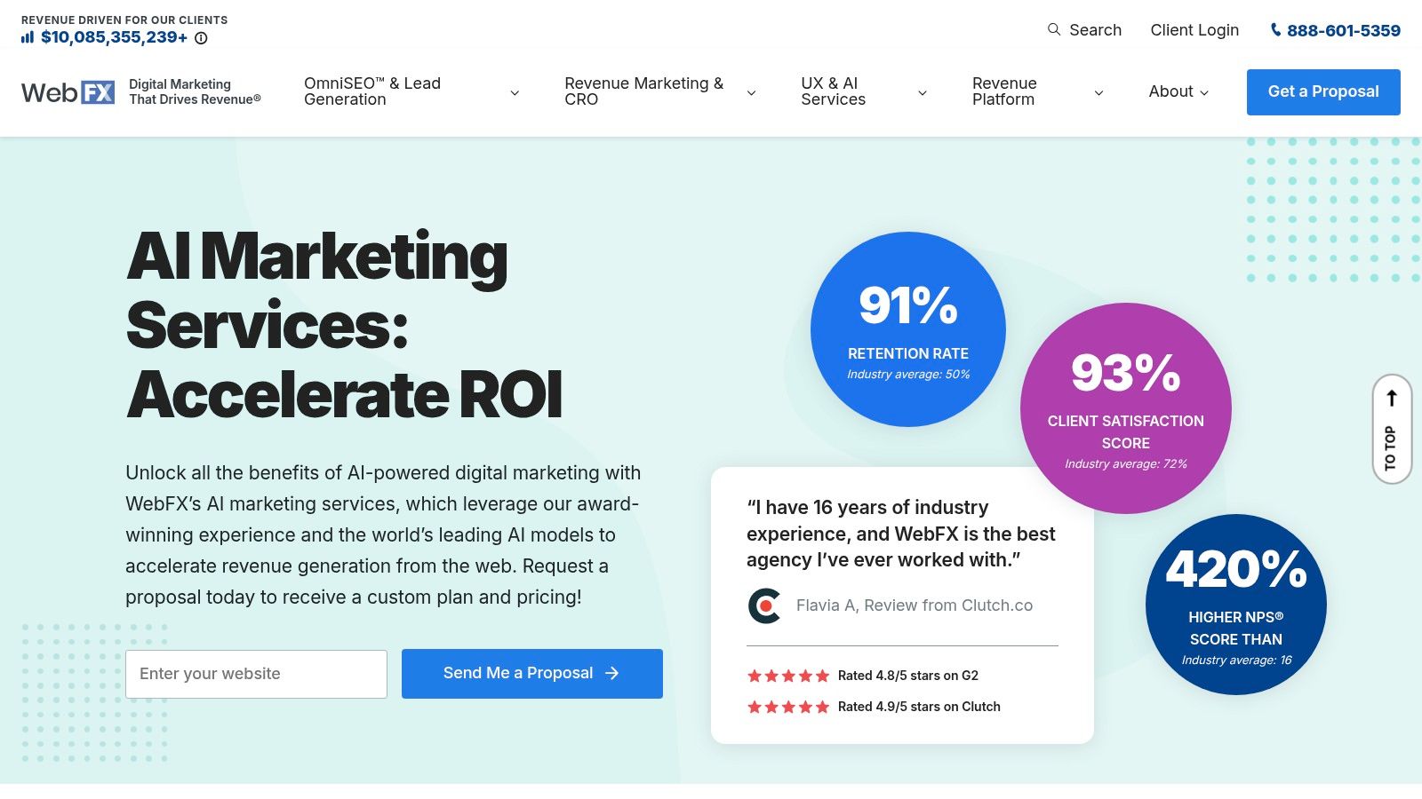Click the up arrow To Top button
This screenshot has height=799, width=1422.
pyautogui.click(x=1392, y=429)
